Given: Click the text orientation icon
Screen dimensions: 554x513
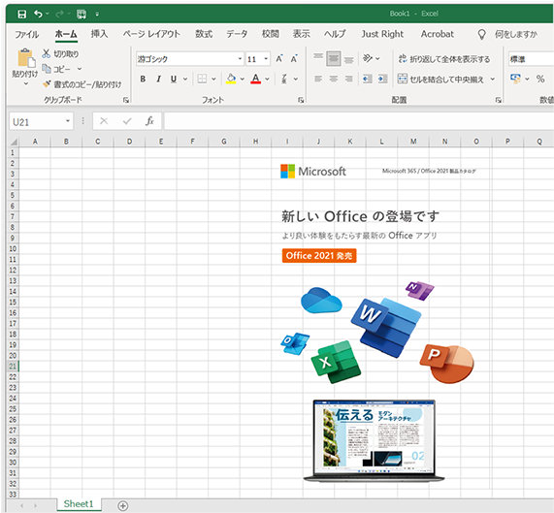Looking at the screenshot, I should (368, 58).
